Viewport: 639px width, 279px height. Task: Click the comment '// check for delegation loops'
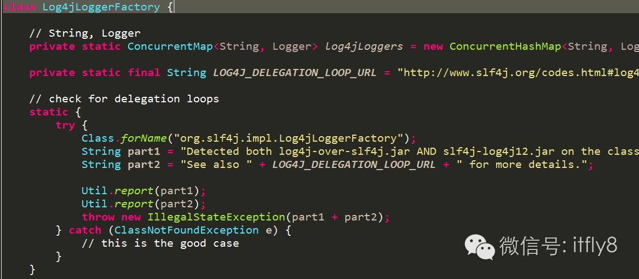pos(124,99)
